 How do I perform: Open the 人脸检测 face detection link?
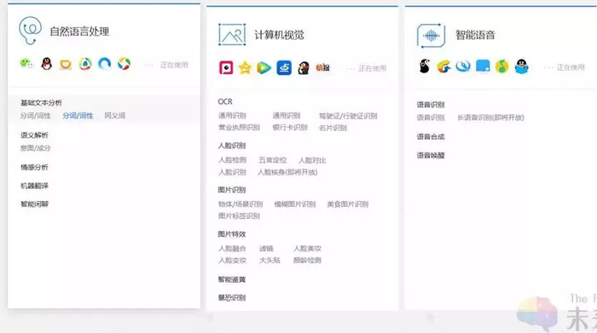coord(232,160)
